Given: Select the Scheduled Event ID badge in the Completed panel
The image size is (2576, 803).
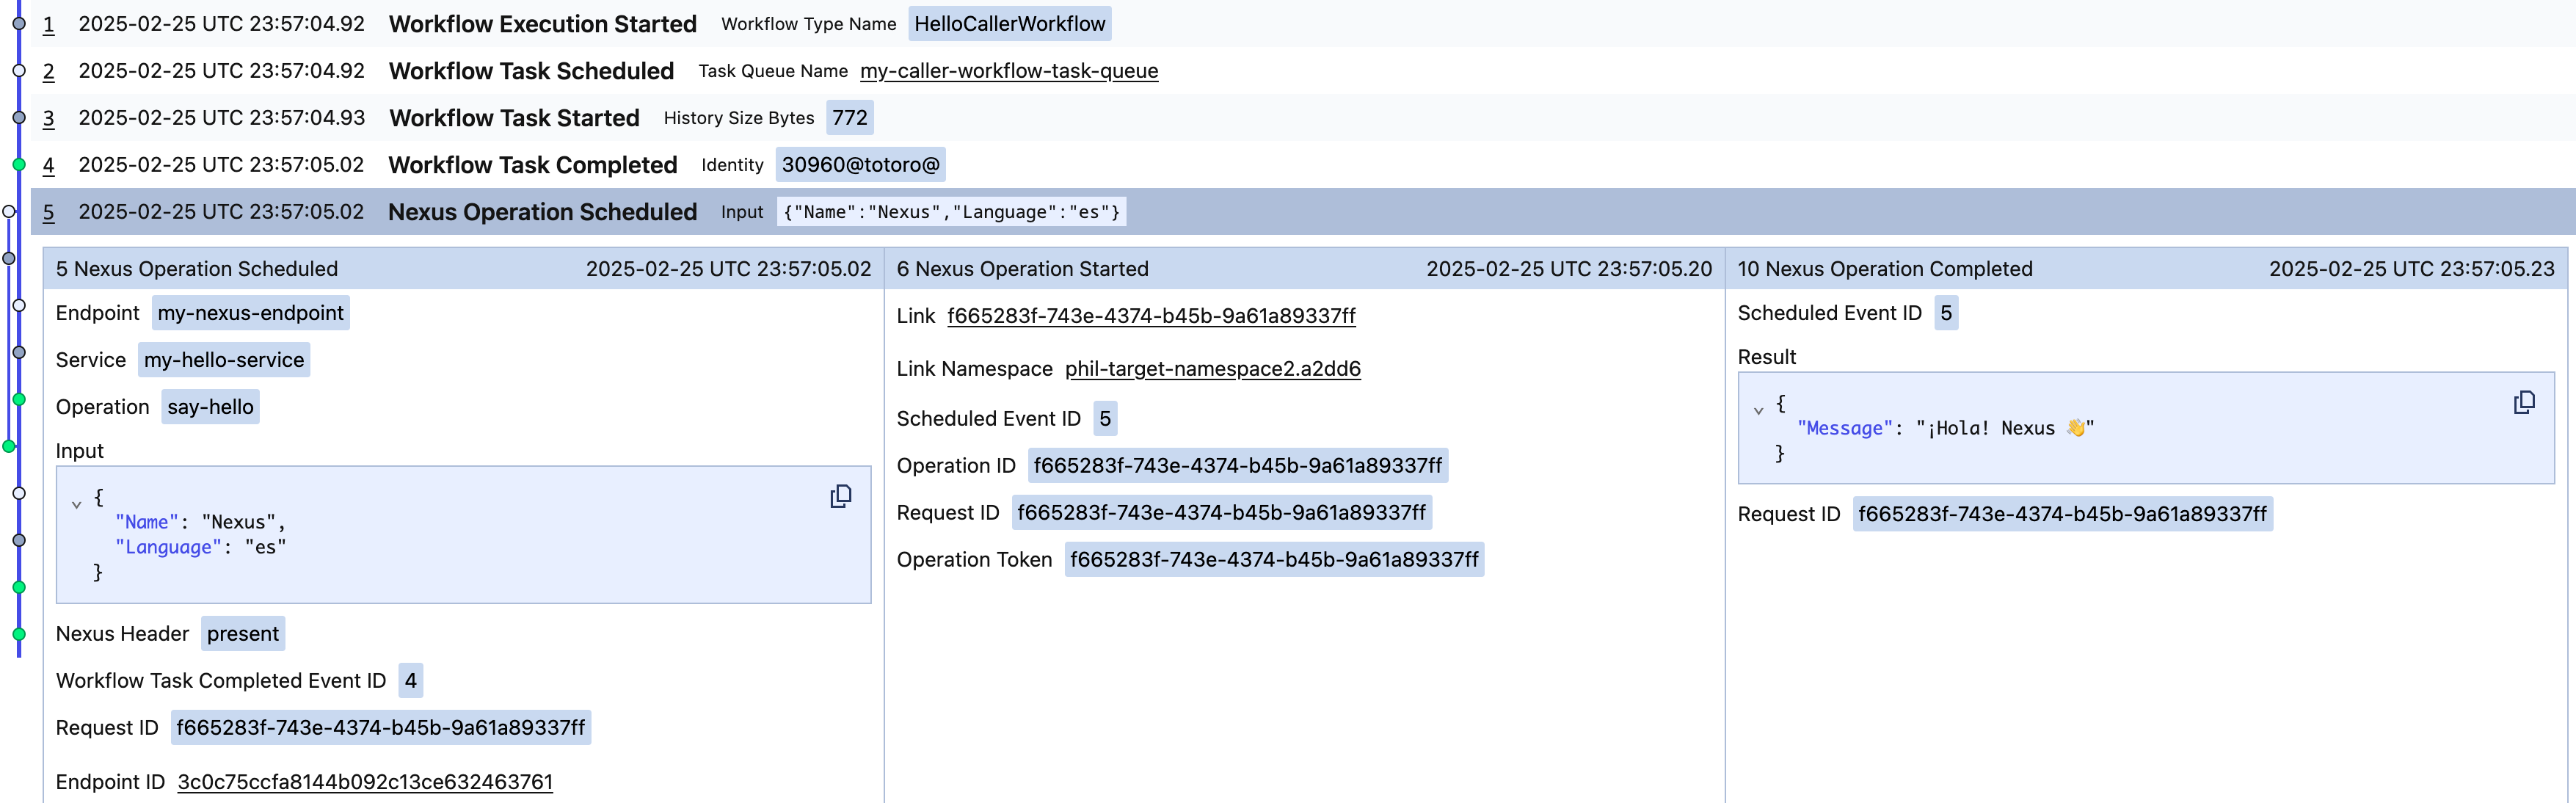Looking at the screenshot, I should (1946, 313).
